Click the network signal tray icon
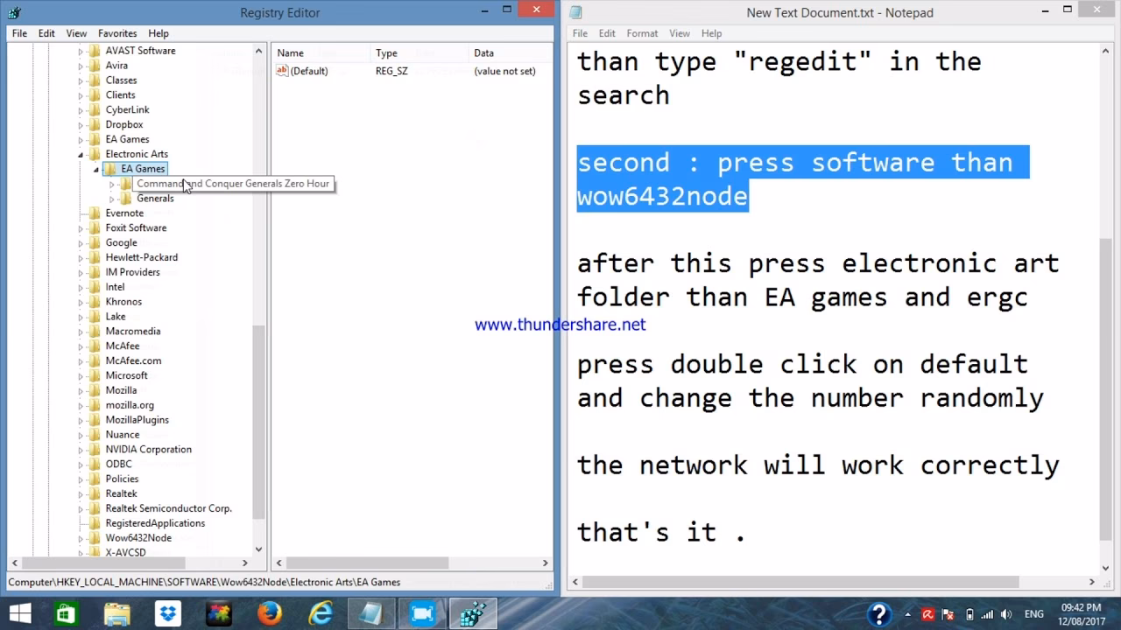The height and width of the screenshot is (630, 1121). click(990, 614)
